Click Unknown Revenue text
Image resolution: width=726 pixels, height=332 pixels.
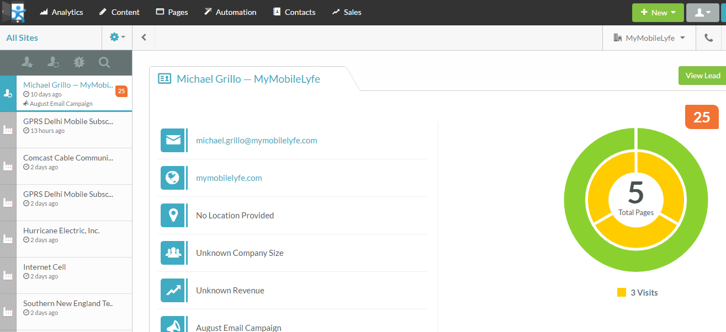230,291
